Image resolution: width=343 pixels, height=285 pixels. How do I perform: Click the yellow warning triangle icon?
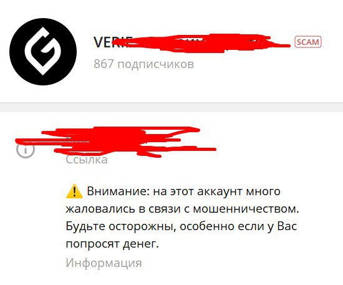(74, 191)
